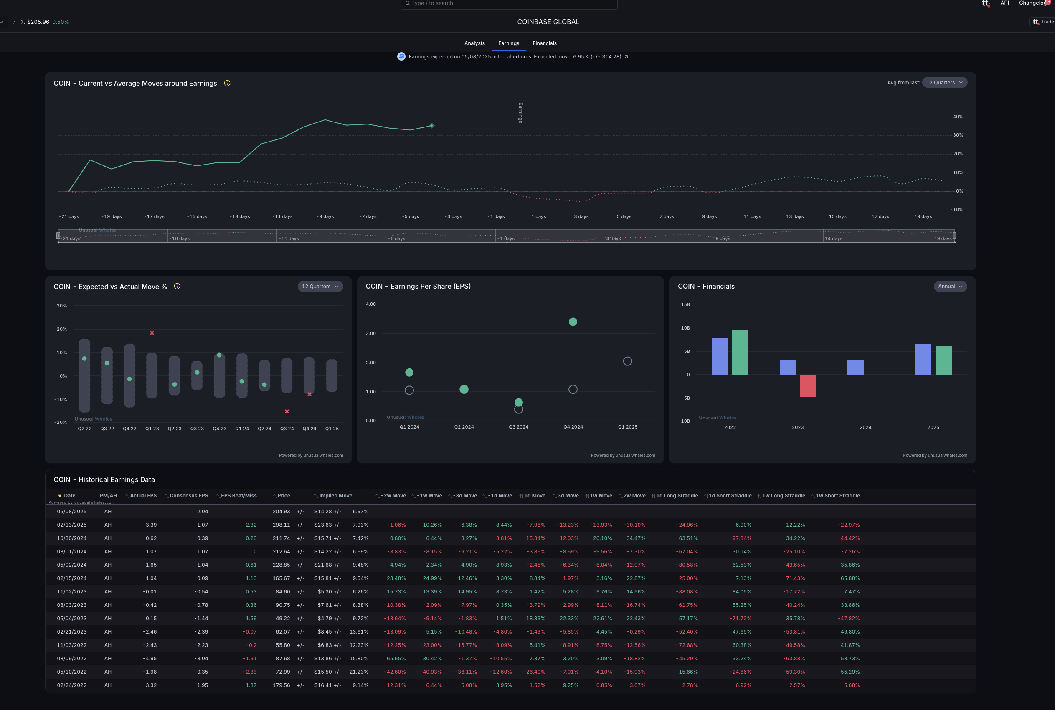This screenshot has width=1055, height=710.
Task: Click the sort arrows icon on Actual EPS
Action: pos(127,496)
